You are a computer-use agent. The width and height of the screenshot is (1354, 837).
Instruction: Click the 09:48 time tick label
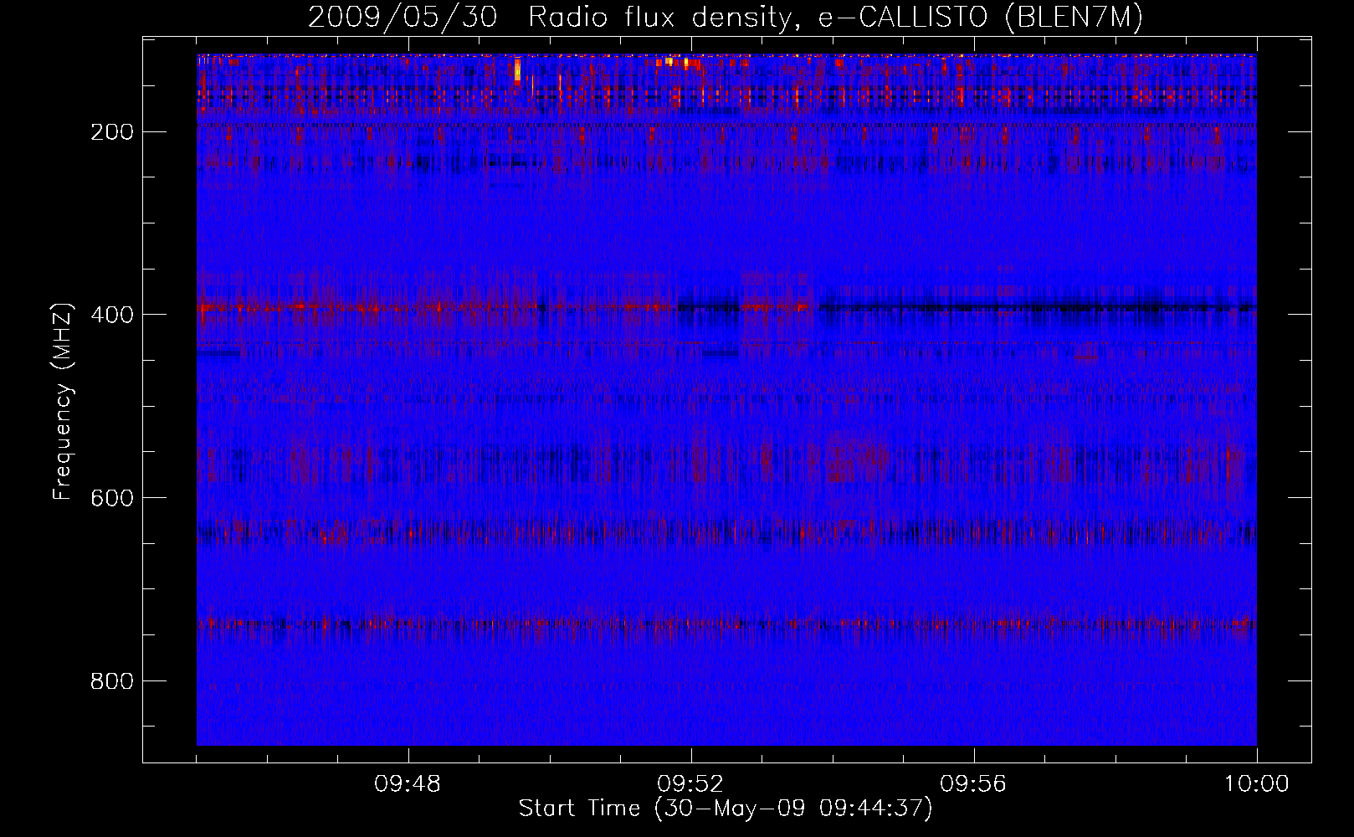tap(408, 784)
